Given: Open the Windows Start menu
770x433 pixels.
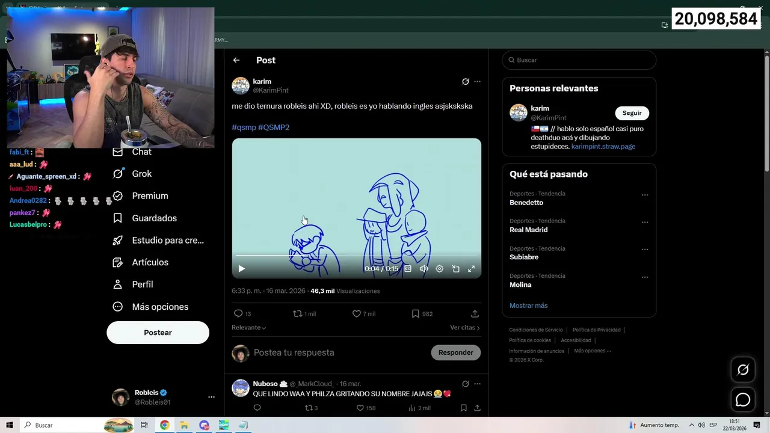Looking at the screenshot, I should click(10, 425).
